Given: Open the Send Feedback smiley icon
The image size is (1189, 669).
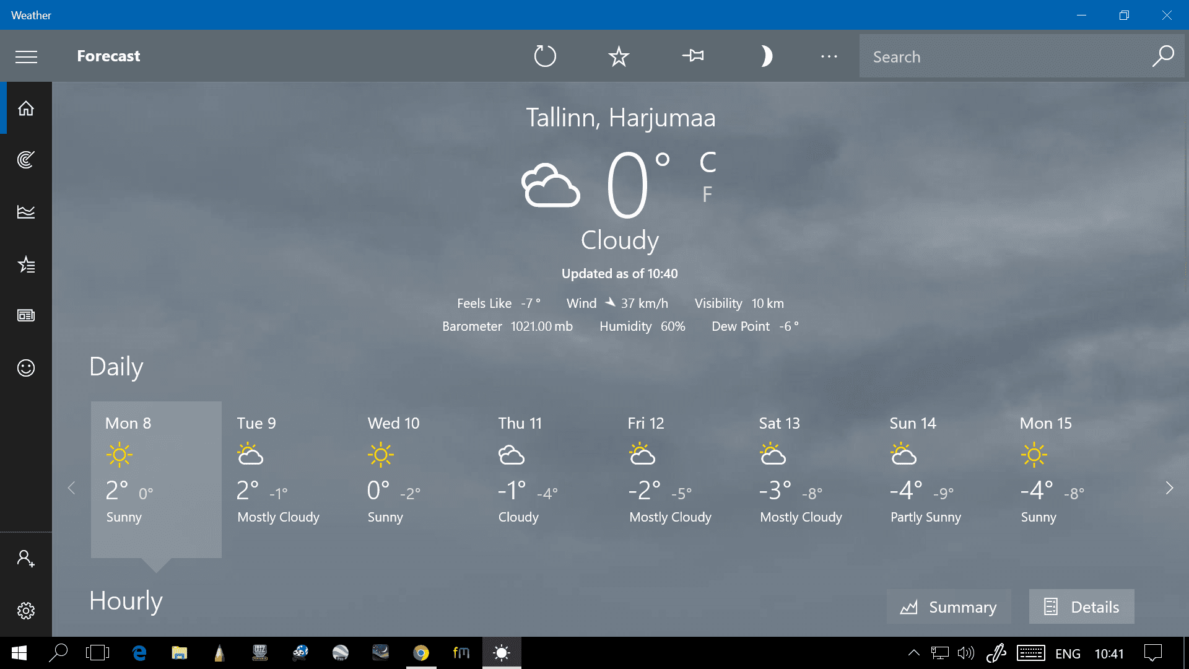Looking at the screenshot, I should 26,368.
